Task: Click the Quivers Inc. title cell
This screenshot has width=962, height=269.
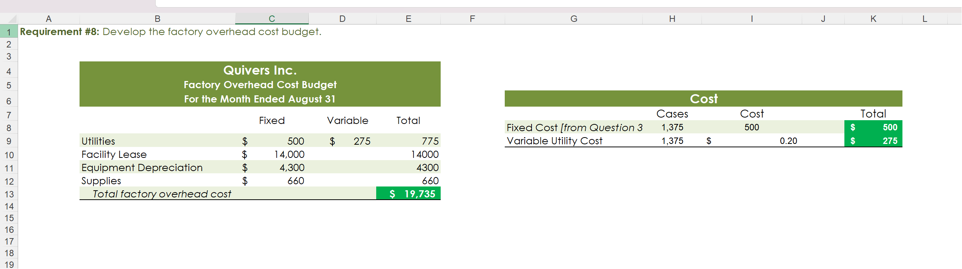Action: click(260, 70)
